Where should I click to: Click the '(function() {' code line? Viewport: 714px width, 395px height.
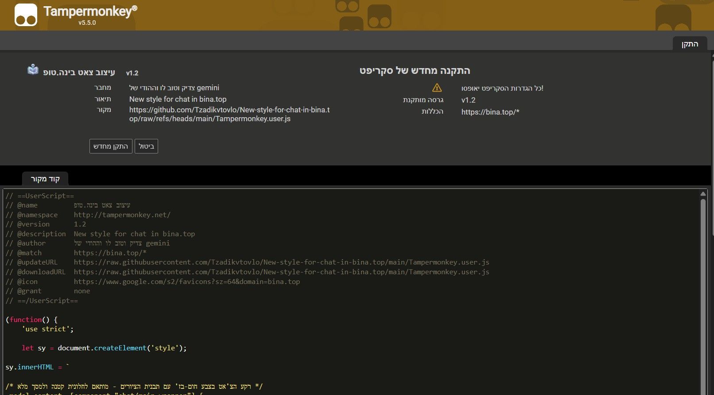point(31,320)
